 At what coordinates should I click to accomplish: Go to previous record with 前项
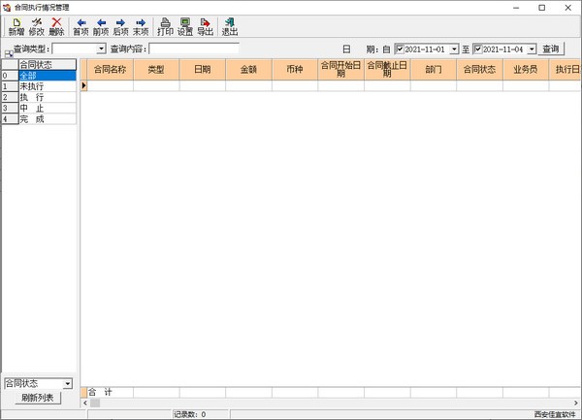[x=101, y=26]
